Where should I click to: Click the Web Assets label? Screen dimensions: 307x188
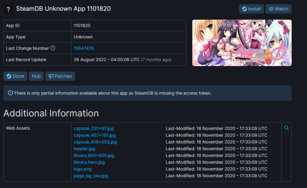click(18, 128)
